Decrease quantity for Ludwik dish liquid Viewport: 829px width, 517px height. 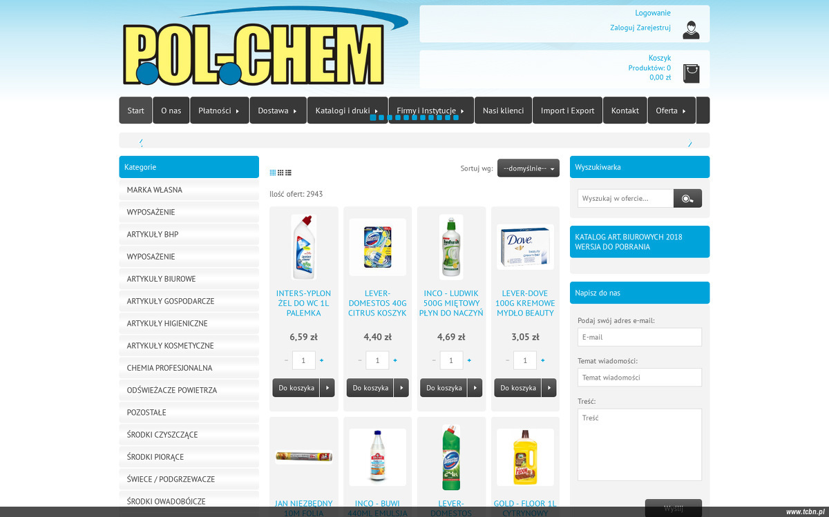click(x=434, y=360)
